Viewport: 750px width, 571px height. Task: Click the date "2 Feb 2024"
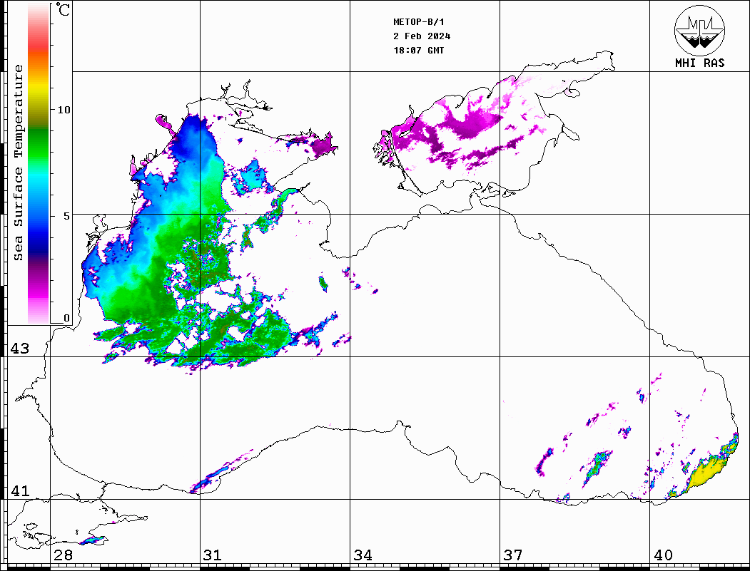pyautogui.click(x=422, y=36)
